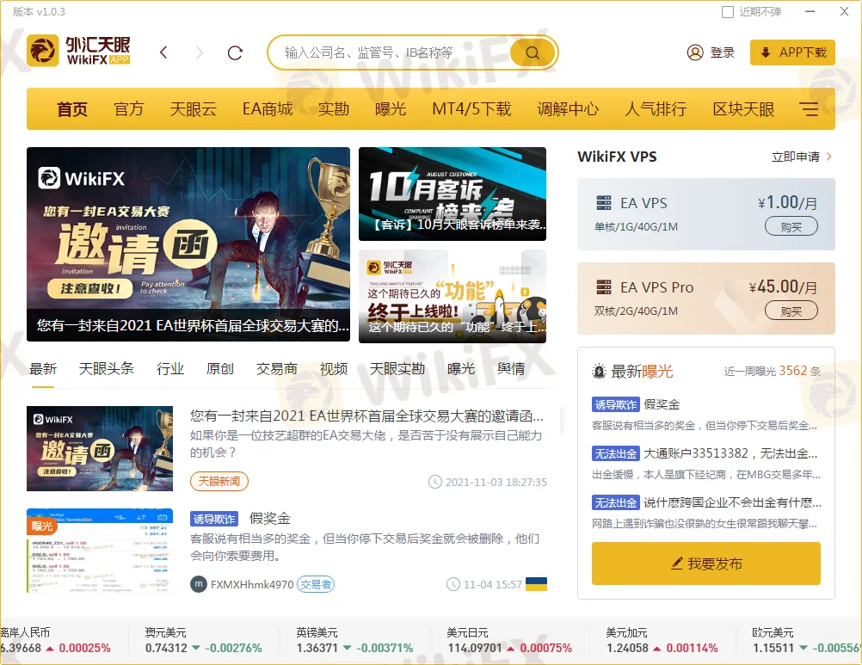
Task: Buy the EA VPS Pro plan
Action: click(x=791, y=311)
